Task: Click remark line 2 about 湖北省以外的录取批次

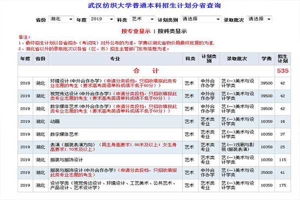Action: point(94,49)
